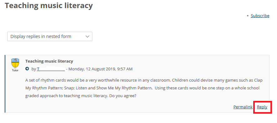Image resolution: width=277 pixels, height=123 pixels.
Task: Click the post line starting 'My Rhythm Pattern; Snap'
Action: tap(142, 88)
